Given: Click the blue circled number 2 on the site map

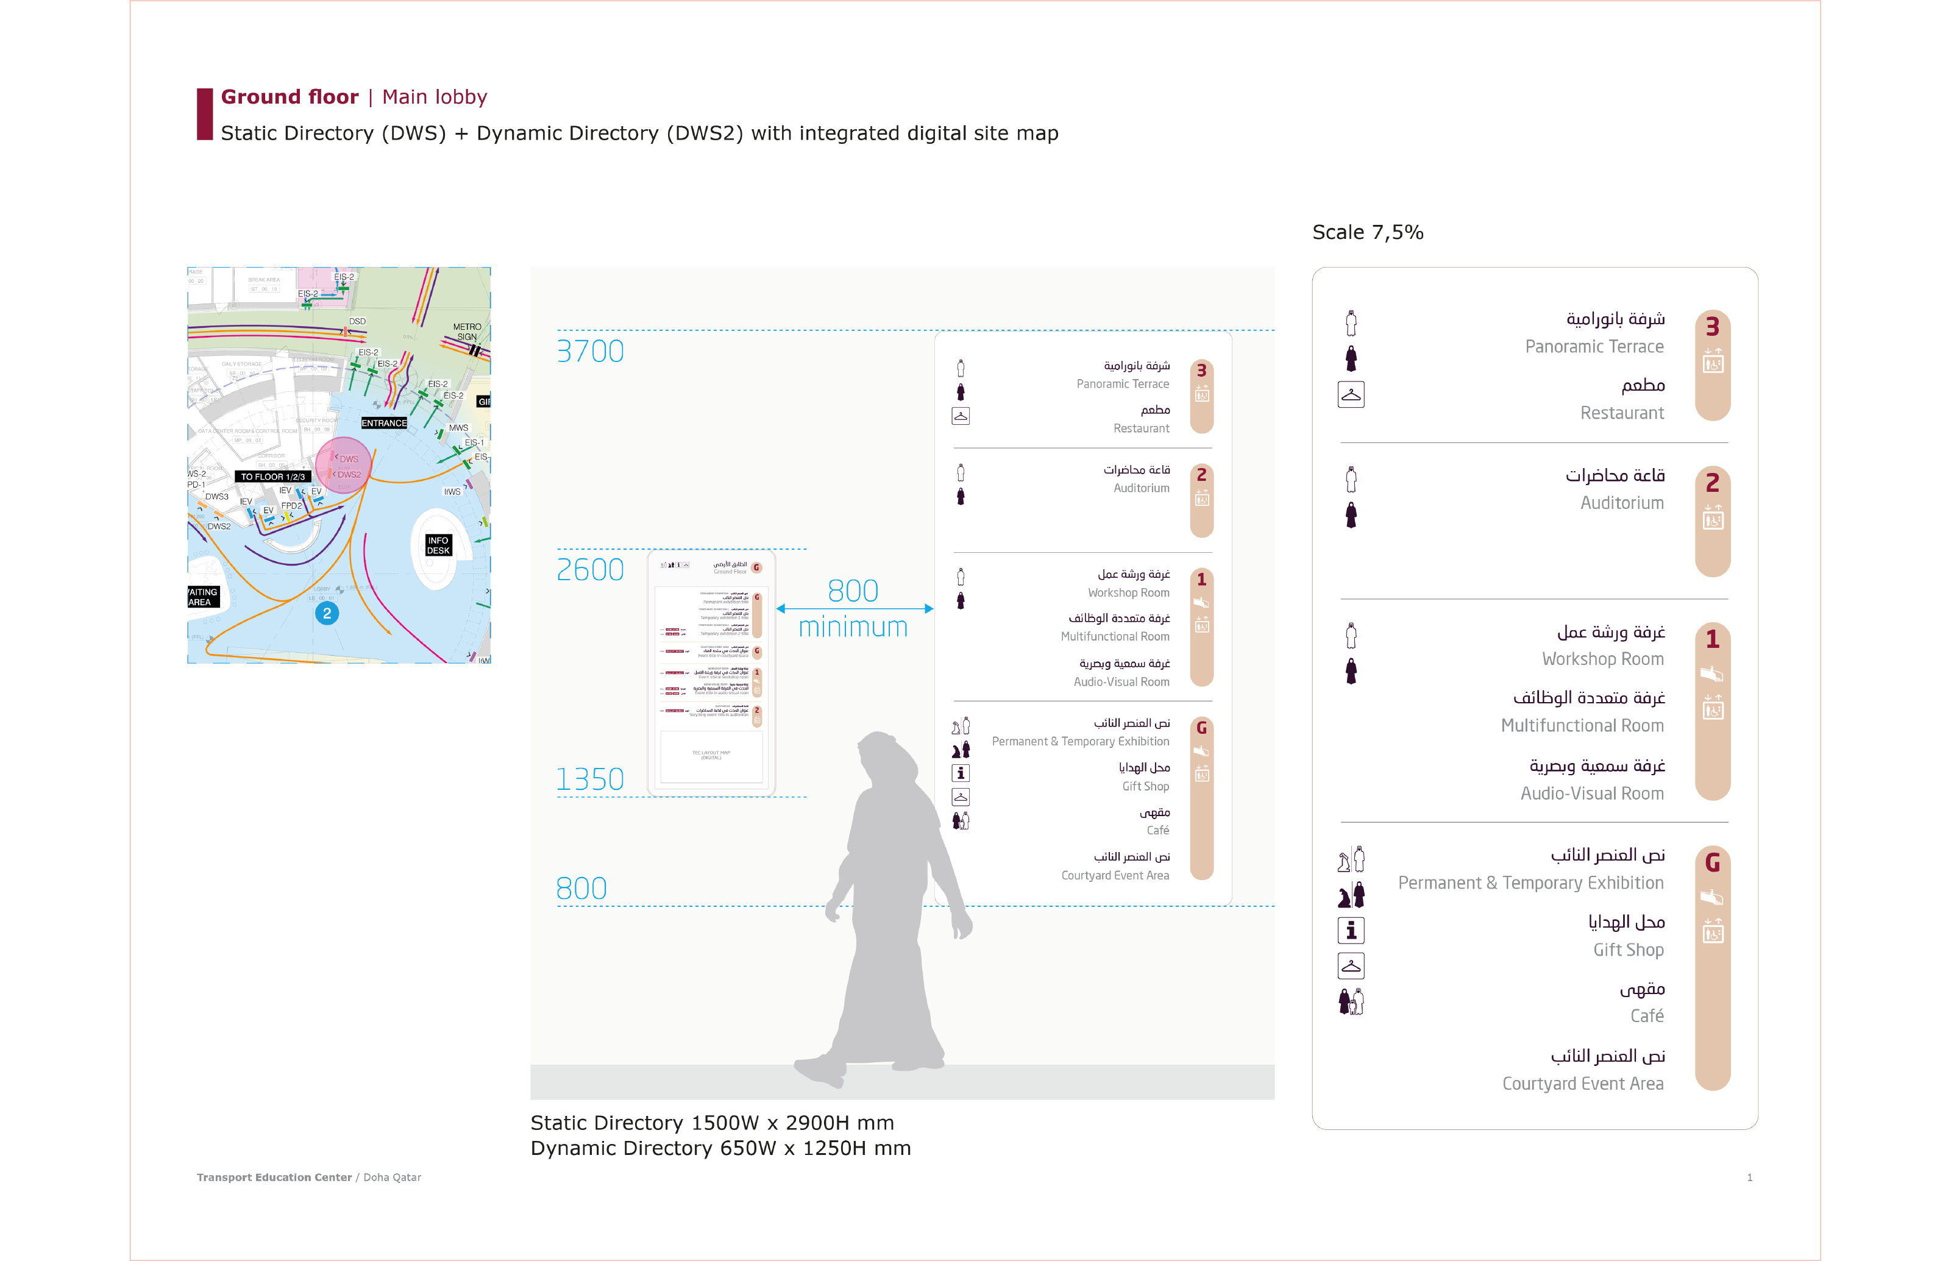Looking at the screenshot, I should (x=327, y=613).
